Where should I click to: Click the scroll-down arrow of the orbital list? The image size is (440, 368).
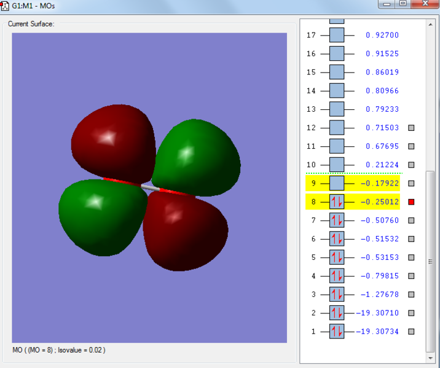coord(430,358)
